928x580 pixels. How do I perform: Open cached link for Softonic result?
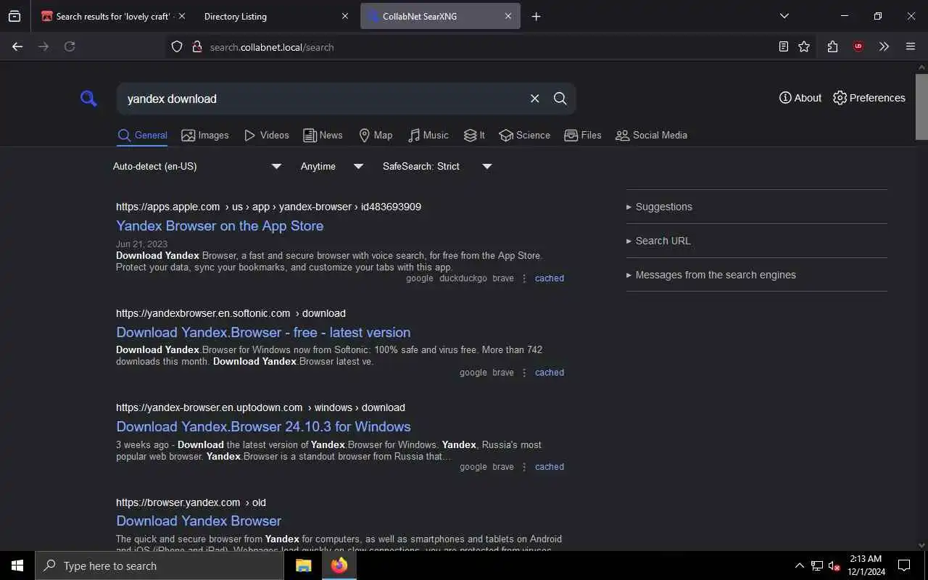pos(549,373)
